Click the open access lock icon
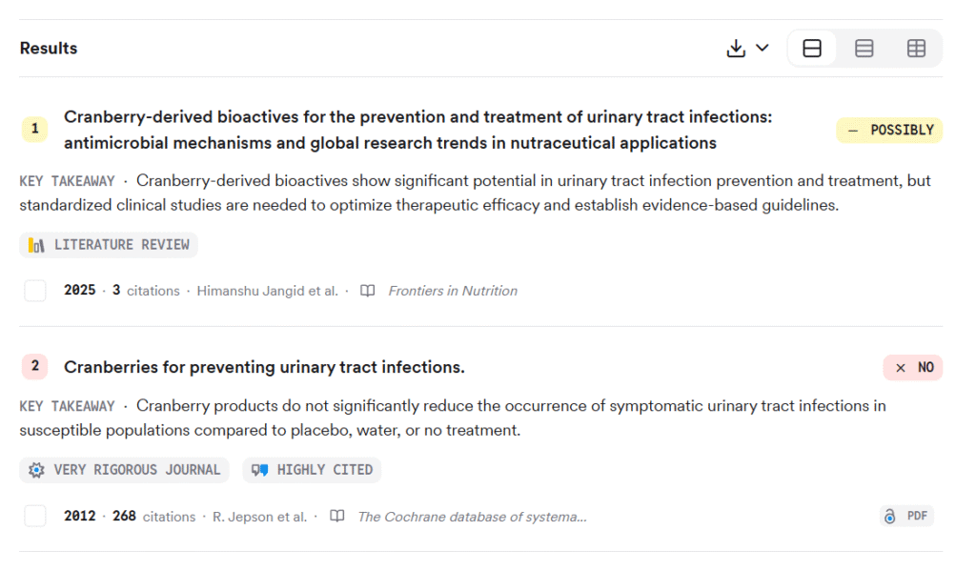Viewport: 976px width, 571px height. [890, 517]
